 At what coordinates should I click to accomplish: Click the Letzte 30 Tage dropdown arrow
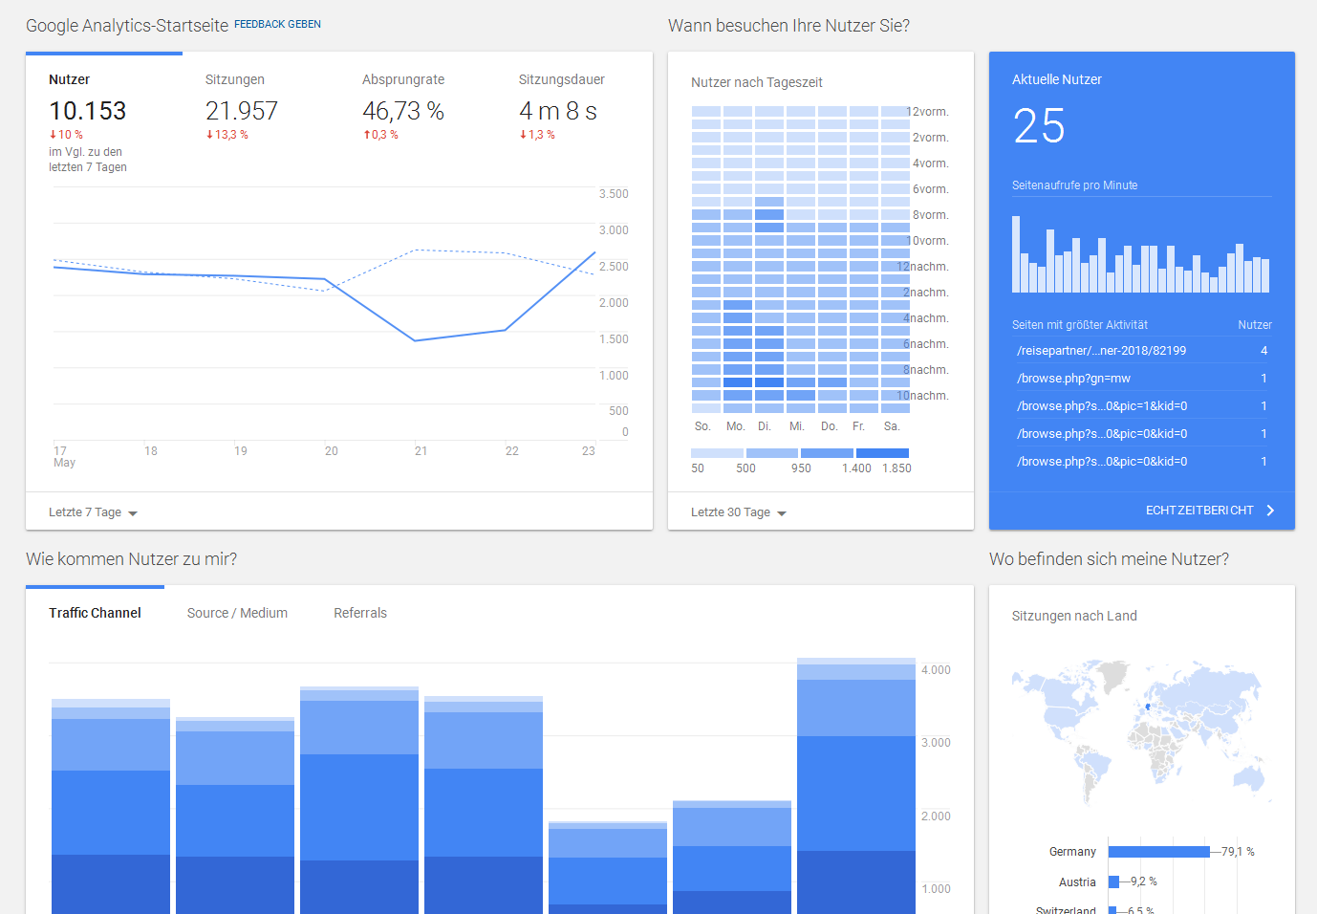pyautogui.click(x=782, y=512)
